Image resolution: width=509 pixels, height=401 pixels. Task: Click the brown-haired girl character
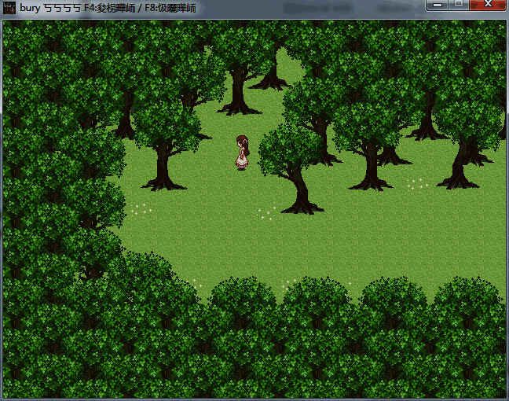pyautogui.click(x=243, y=153)
